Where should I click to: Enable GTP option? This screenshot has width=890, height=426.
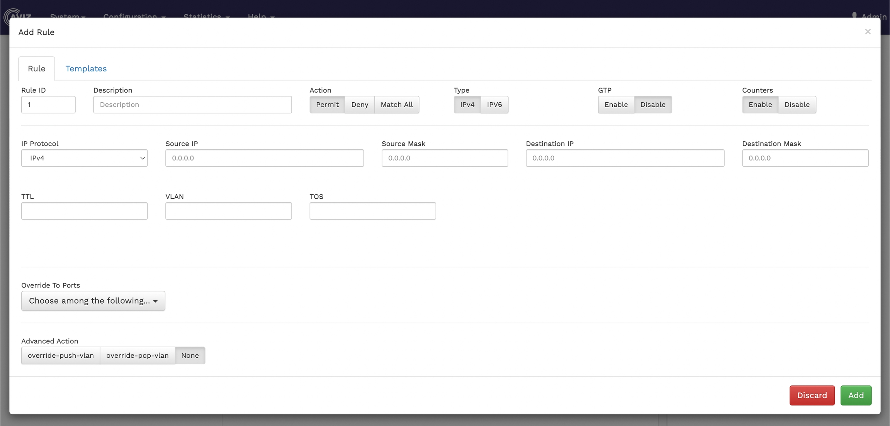616,105
